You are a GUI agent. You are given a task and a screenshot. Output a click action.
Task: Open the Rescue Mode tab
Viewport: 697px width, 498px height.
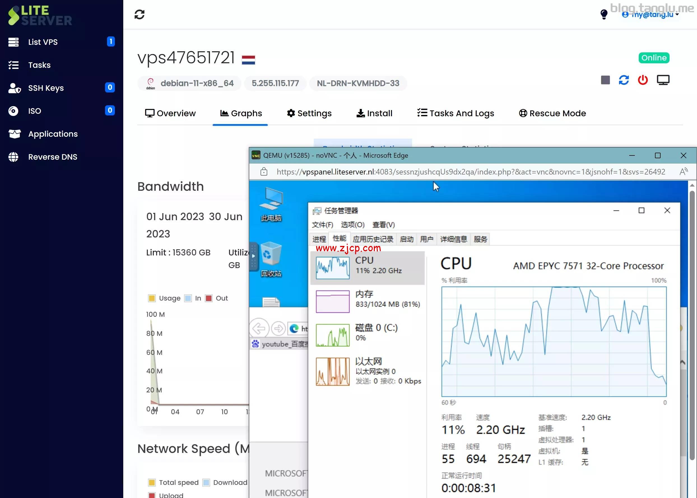click(552, 113)
